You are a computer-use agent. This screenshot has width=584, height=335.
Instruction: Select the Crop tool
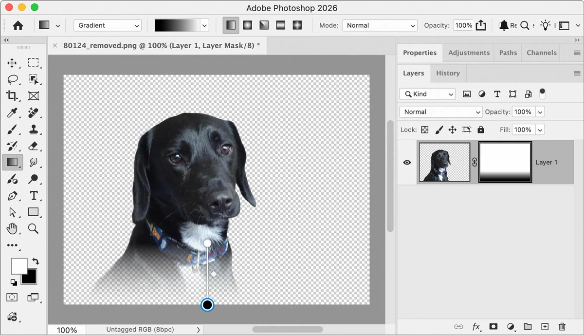pyautogui.click(x=12, y=96)
